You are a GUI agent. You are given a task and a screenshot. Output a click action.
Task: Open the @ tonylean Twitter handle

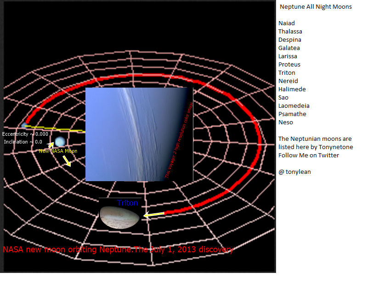pyautogui.click(x=294, y=172)
